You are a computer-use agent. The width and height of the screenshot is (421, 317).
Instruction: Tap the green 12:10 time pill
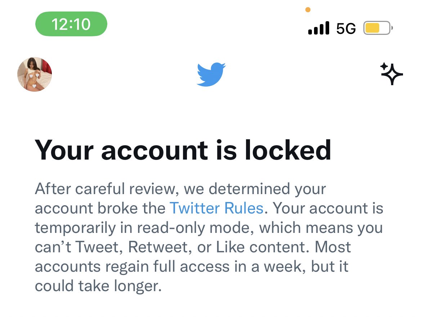[x=71, y=24]
